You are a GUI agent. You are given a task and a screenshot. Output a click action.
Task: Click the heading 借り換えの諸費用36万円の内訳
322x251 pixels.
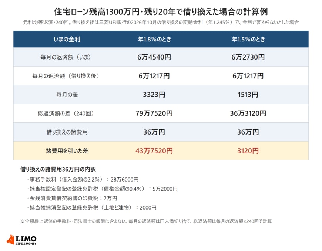point(58,169)
